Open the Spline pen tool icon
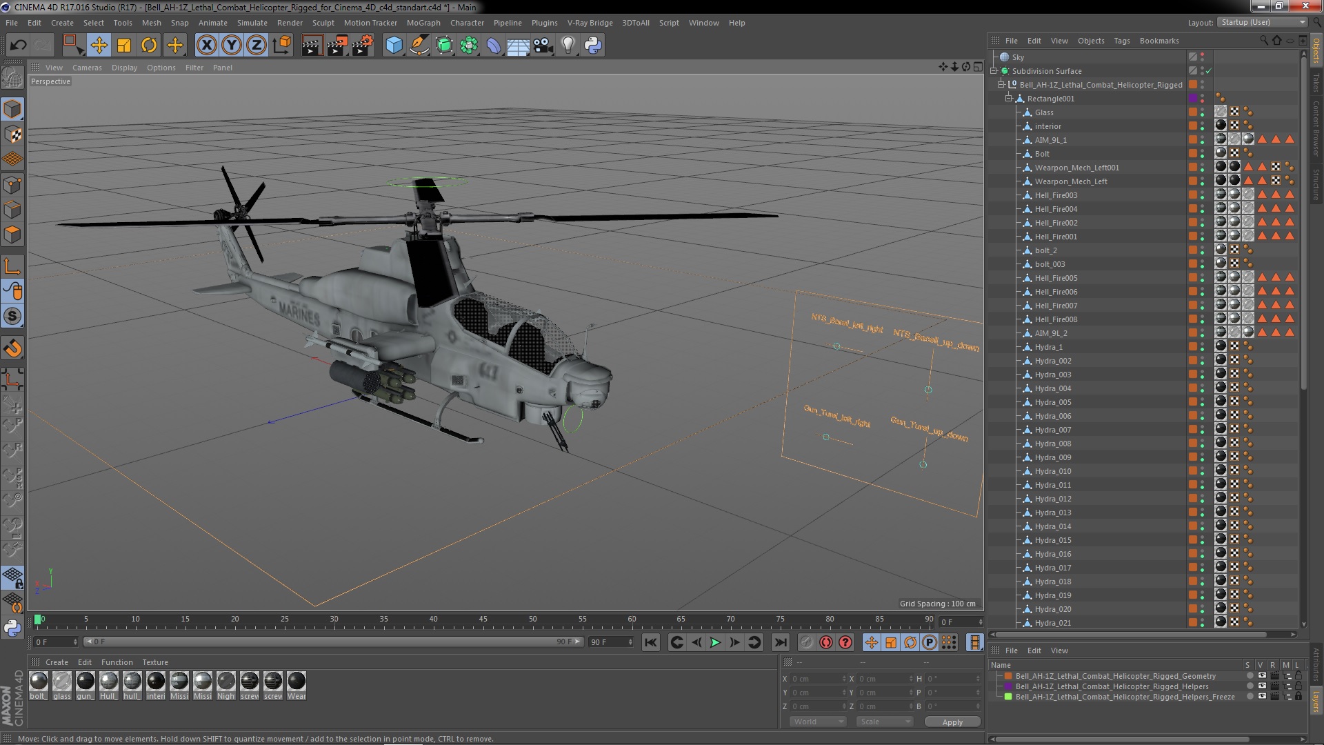1324x745 pixels. (x=419, y=46)
